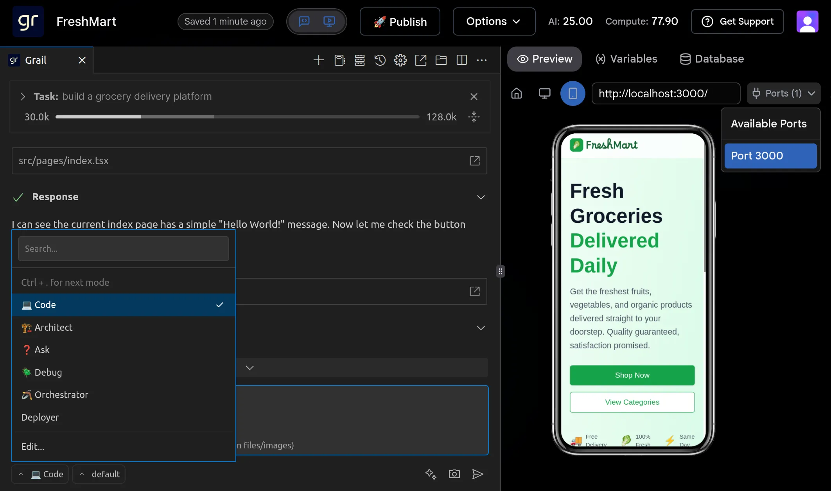
Task: Click View Categories button in preview
Action: pos(632,402)
